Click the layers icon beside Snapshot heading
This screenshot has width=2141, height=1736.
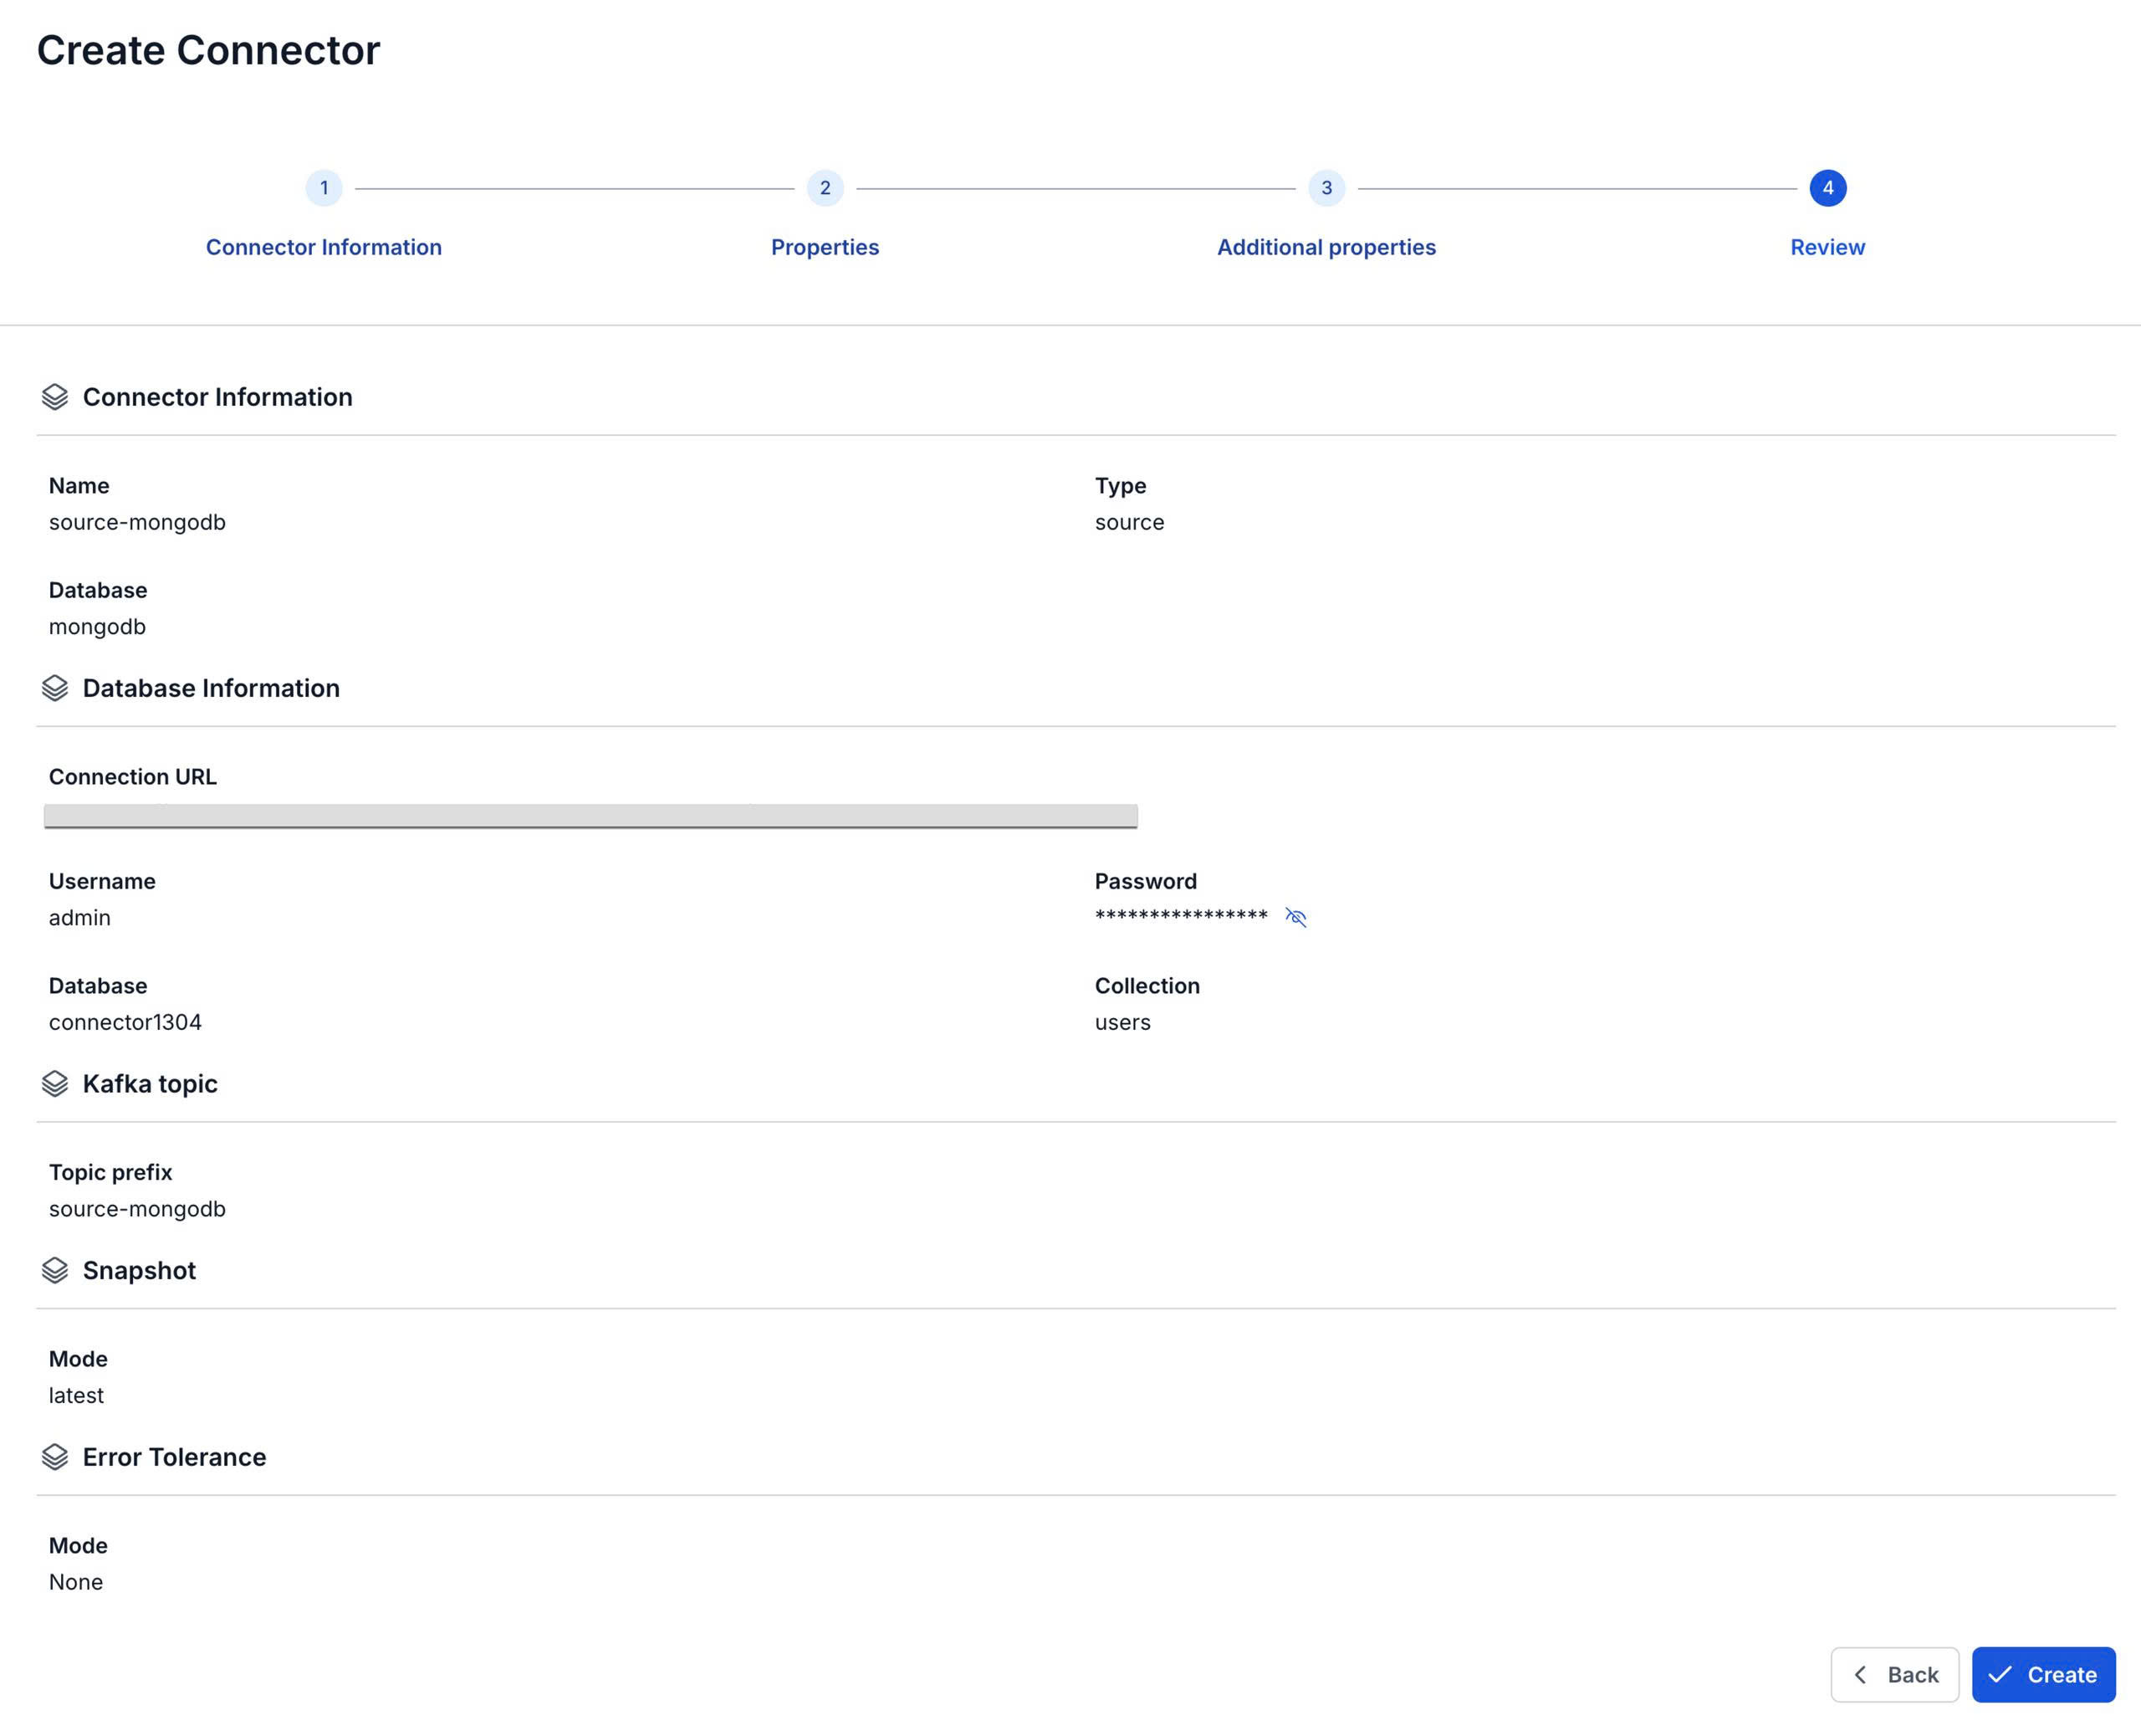[x=55, y=1270]
